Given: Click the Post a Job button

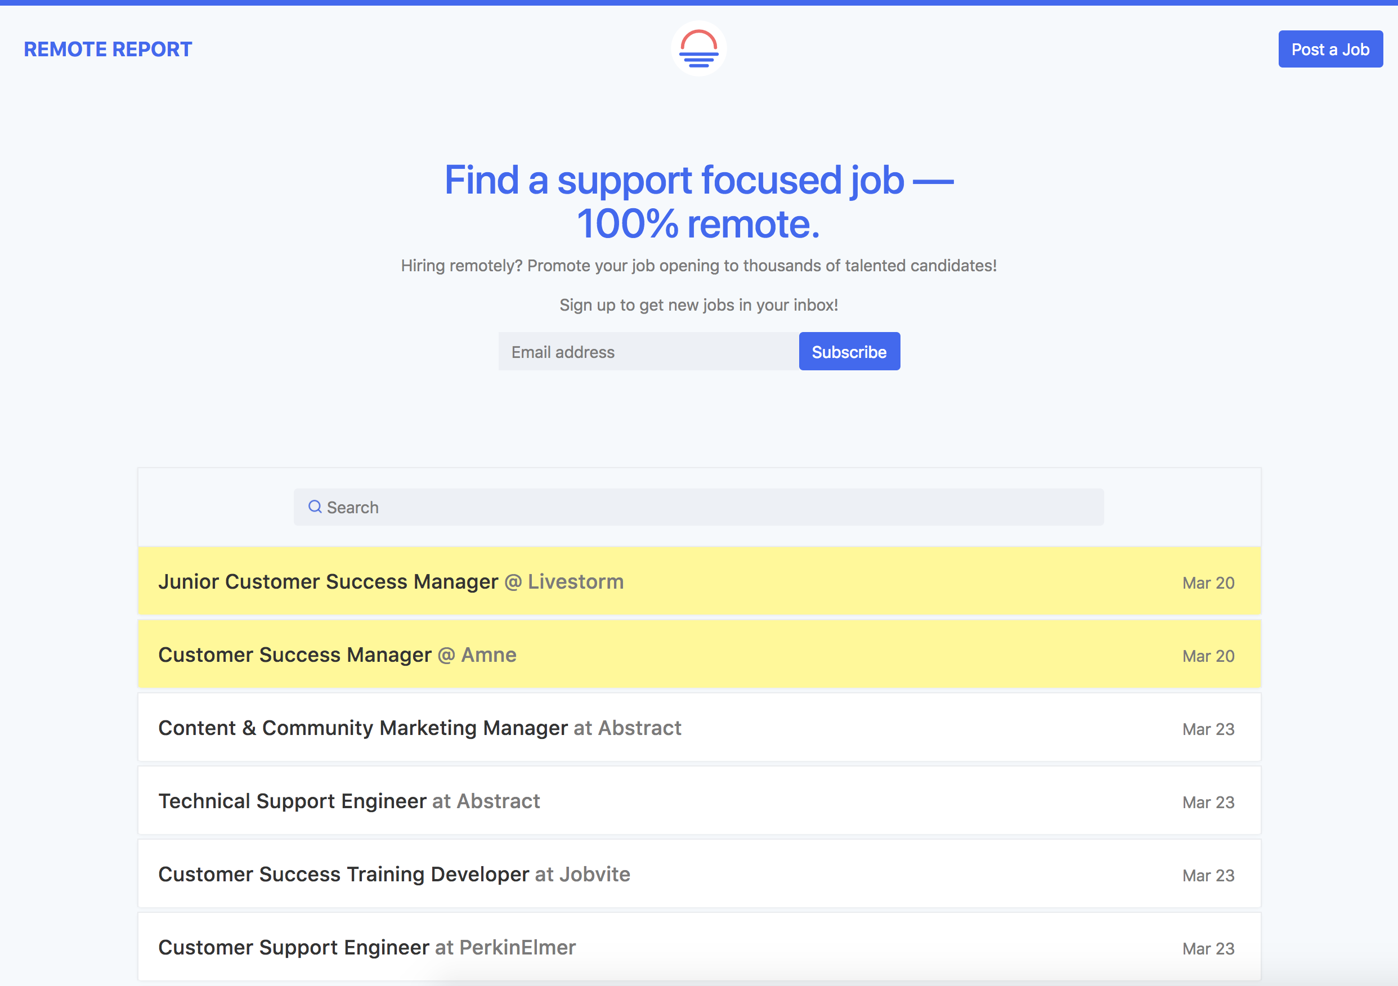Looking at the screenshot, I should coord(1330,50).
